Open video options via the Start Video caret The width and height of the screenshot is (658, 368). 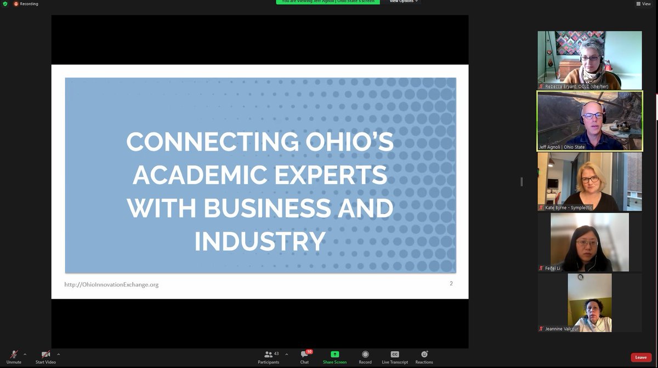[58, 354]
